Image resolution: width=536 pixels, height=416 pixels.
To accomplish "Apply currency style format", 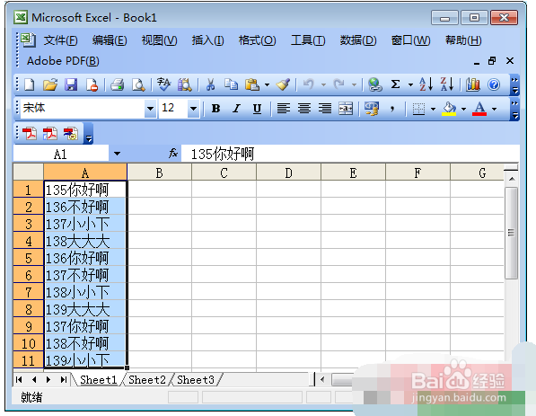I will (x=372, y=109).
